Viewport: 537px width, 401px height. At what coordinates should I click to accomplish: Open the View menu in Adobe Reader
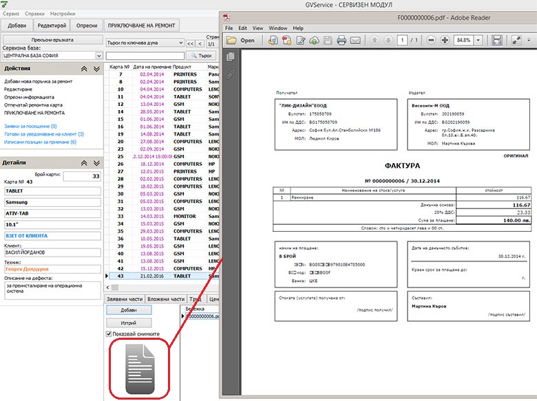[x=257, y=28]
